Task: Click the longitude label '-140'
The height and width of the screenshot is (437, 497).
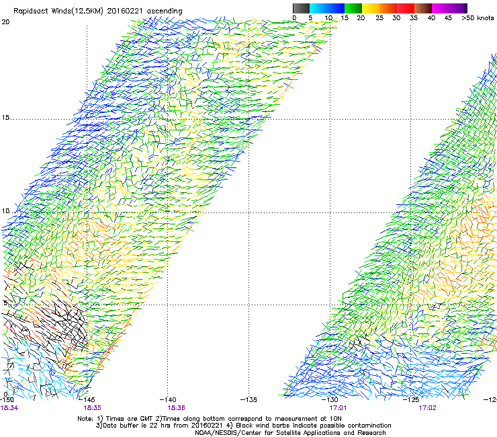Action: coord(168,399)
